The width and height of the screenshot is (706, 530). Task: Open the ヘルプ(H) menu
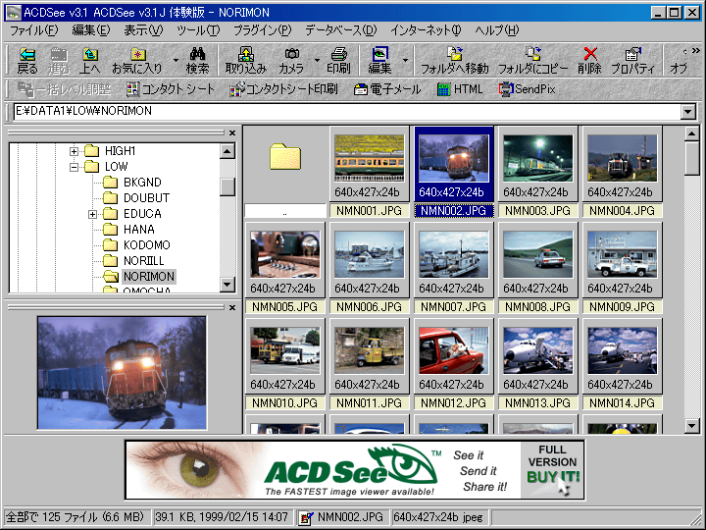[x=497, y=30]
